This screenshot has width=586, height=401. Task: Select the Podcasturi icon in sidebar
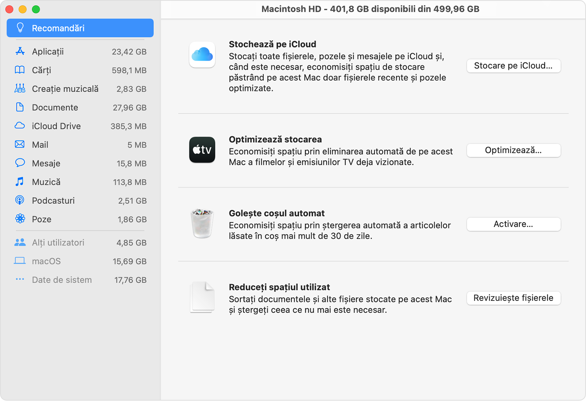(20, 200)
